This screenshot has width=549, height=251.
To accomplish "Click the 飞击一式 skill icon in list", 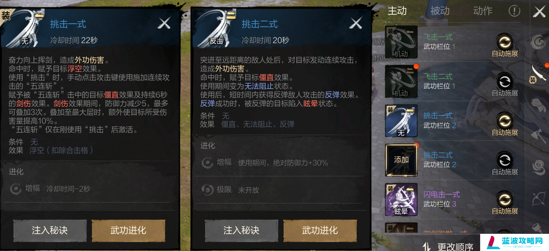I will [x=401, y=42].
